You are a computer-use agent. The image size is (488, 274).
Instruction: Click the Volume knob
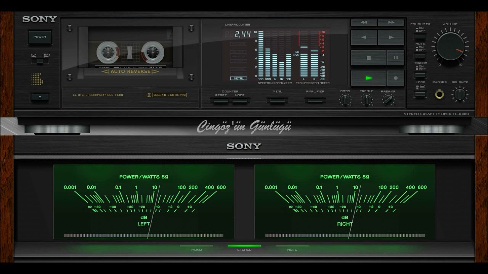(x=450, y=46)
